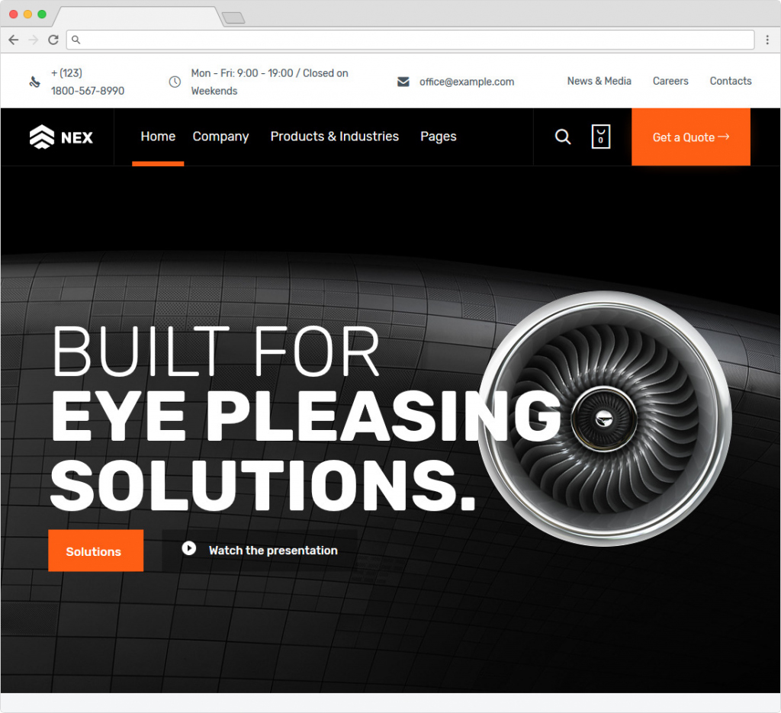
Task: Expand the Products & Industries menu
Action: point(334,136)
